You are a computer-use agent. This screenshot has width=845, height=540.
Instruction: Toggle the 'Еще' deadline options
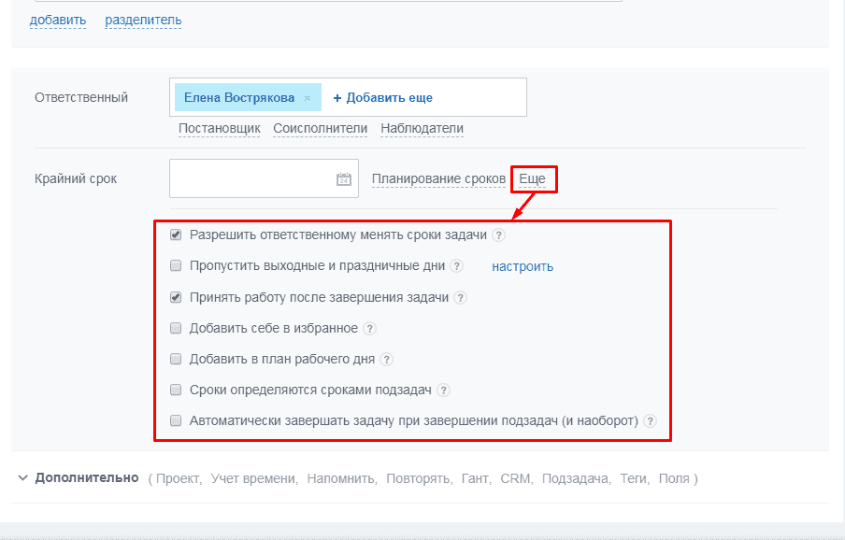pyautogui.click(x=532, y=178)
